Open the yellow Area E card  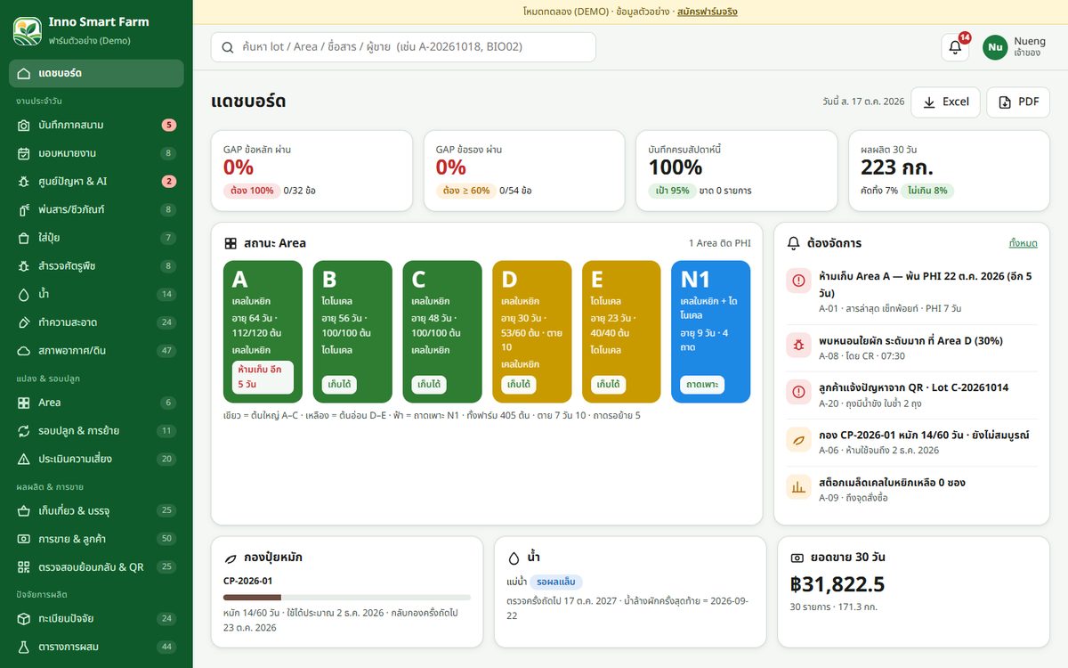pos(621,331)
